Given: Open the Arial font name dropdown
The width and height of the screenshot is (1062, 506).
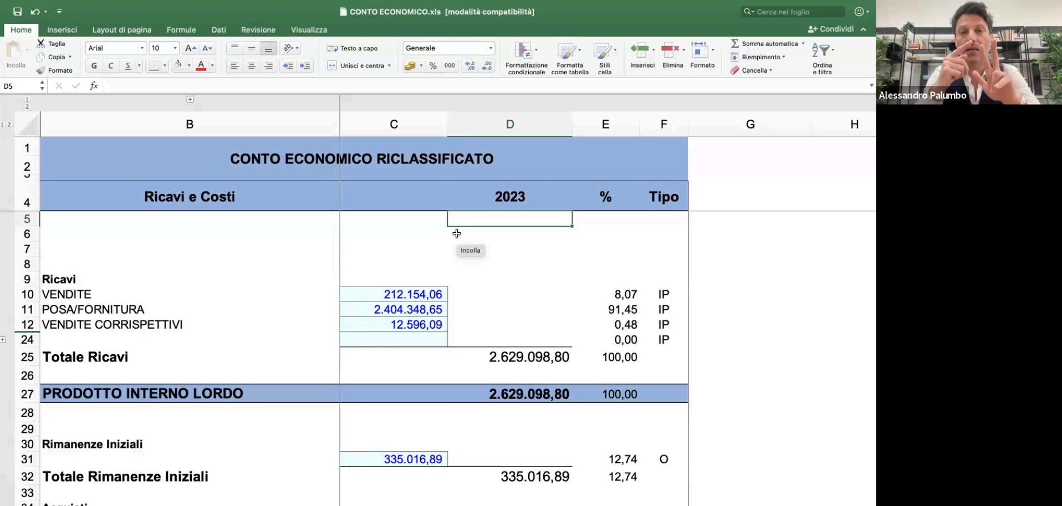Looking at the screenshot, I should 141,48.
